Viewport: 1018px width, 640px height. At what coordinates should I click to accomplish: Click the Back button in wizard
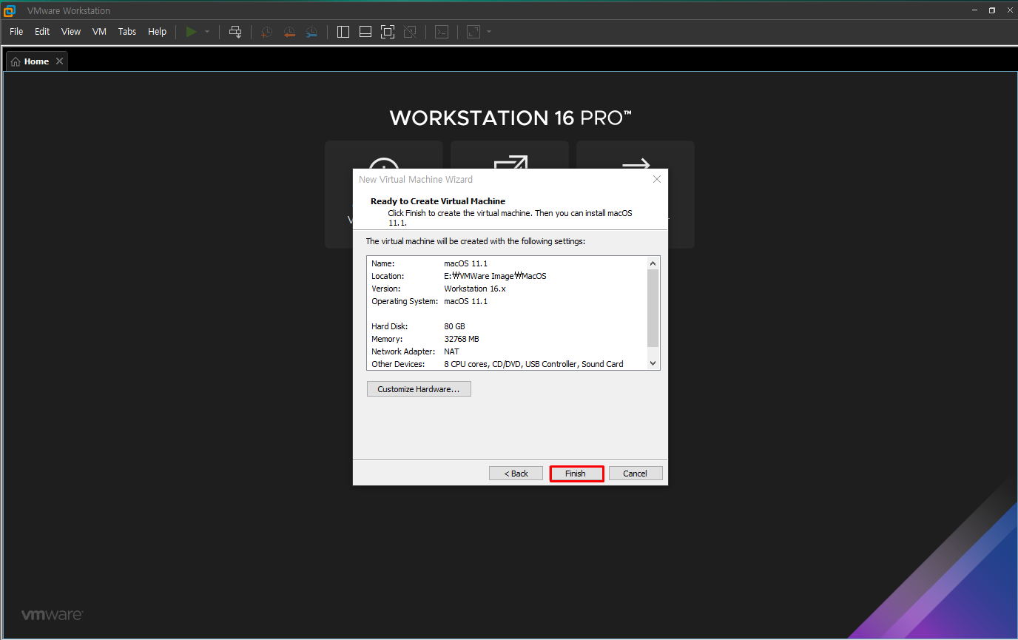click(516, 474)
